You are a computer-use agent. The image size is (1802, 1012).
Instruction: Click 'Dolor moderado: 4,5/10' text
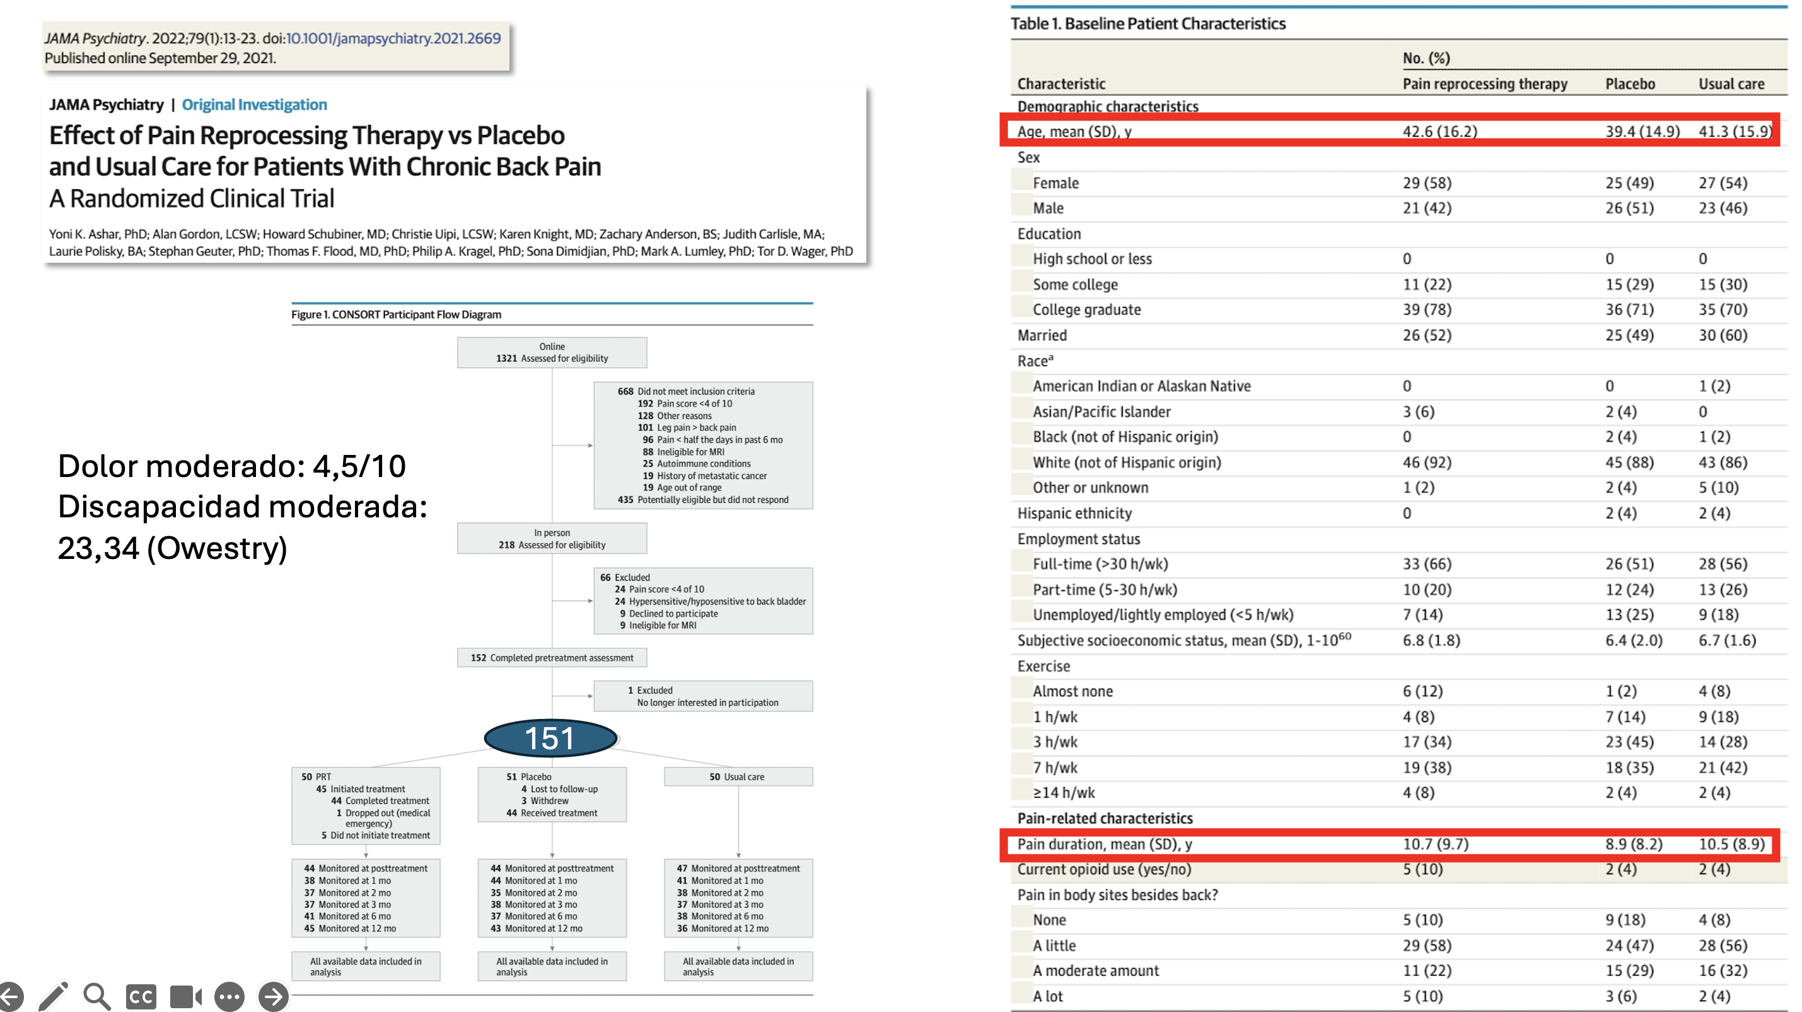[231, 466]
